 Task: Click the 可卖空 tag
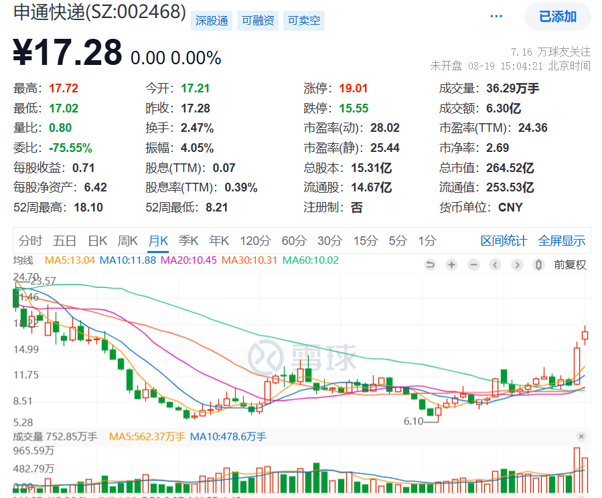(x=304, y=21)
